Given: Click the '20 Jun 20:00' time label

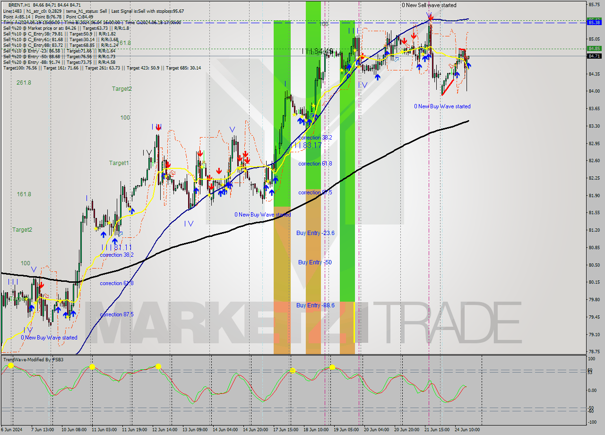Looking at the screenshot, I should [x=406, y=430].
